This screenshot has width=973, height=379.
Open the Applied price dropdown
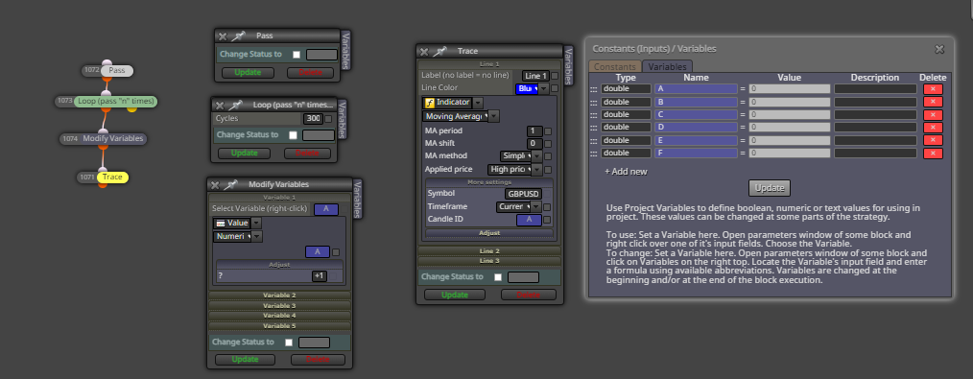[x=536, y=169]
